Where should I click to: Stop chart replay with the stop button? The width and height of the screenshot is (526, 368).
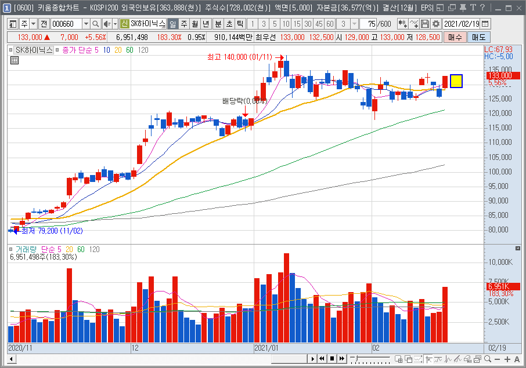point(332,359)
